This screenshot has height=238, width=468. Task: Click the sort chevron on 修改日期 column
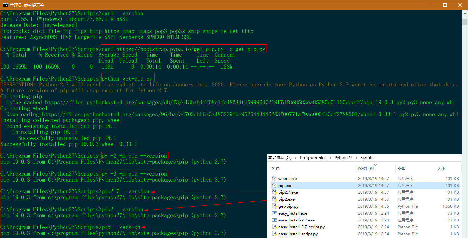(x=376, y=164)
